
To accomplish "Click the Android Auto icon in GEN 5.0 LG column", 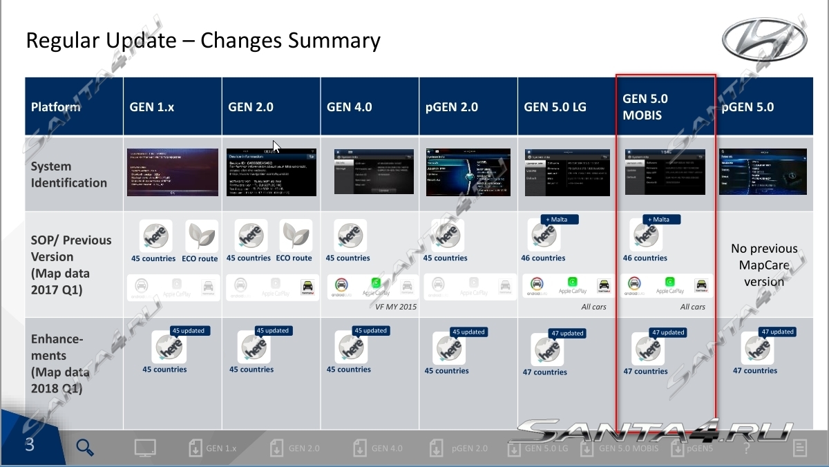I will pyautogui.click(x=537, y=285).
